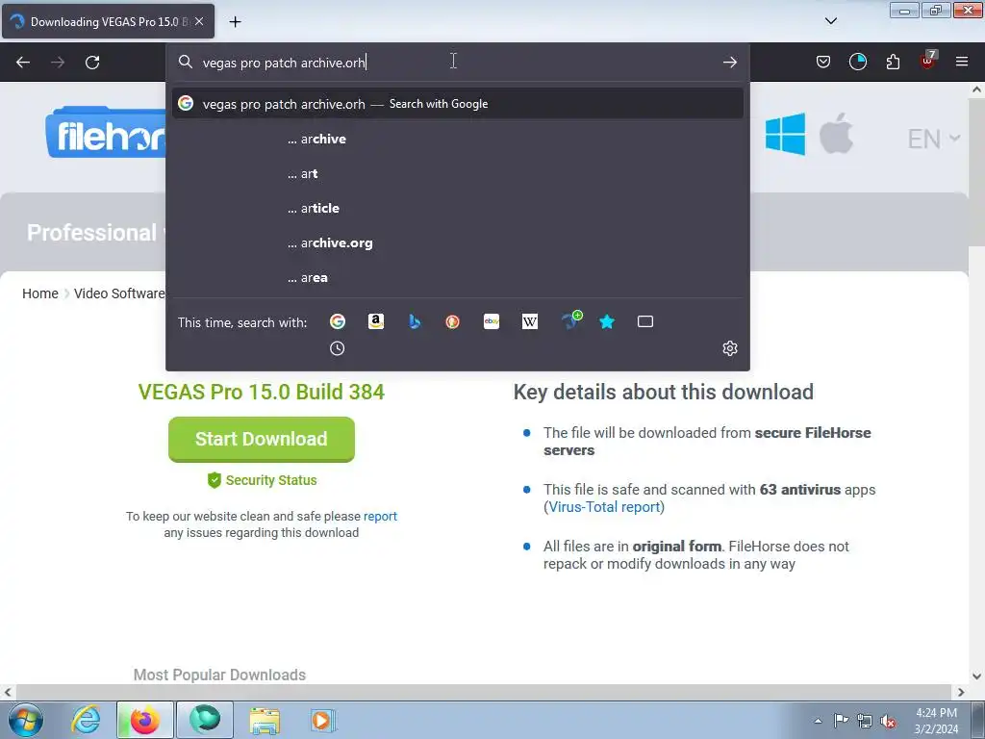
Task: Open a new tab with the plus button
Action: (235, 22)
